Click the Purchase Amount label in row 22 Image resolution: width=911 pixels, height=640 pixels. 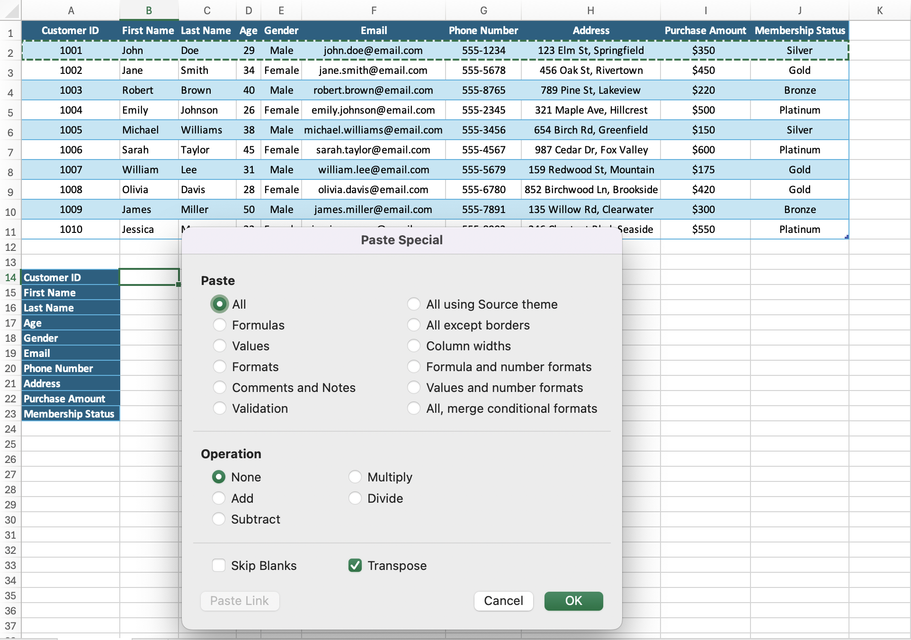(71, 399)
